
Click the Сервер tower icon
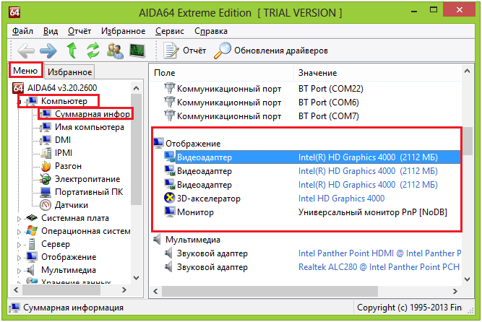[x=32, y=244]
